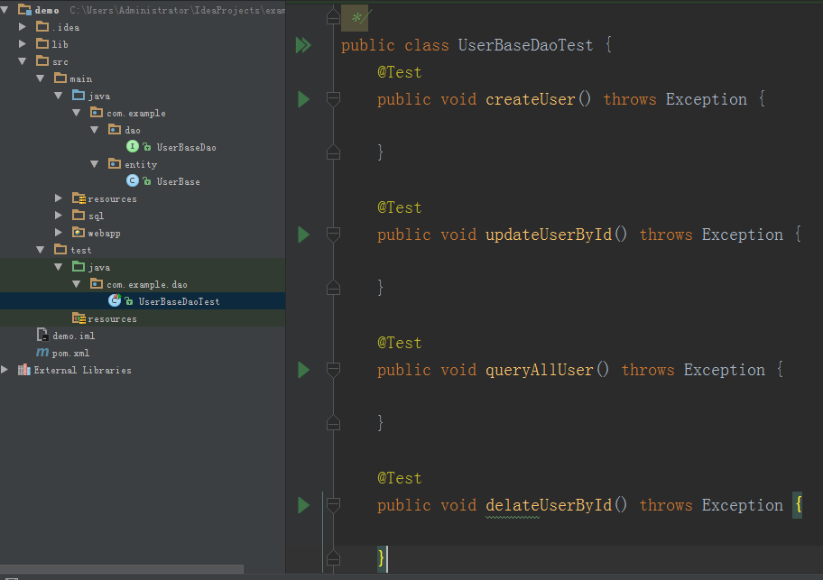Screen dimensions: 823x580
Task: Collapse the delateUserById method fold marker
Action: tap(333, 504)
